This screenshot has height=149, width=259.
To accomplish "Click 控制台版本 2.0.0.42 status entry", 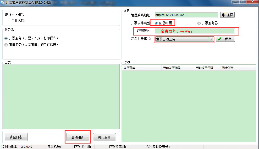I will [23, 147].
